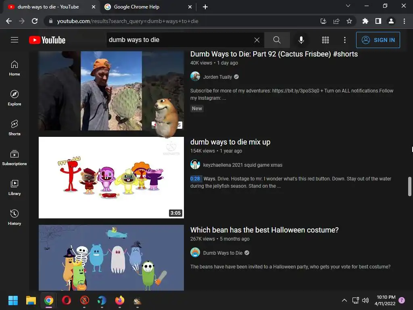Open Cactus Frisbee shorts video title
This screenshot has width=413, height=310.
click(x=274, y=54)
